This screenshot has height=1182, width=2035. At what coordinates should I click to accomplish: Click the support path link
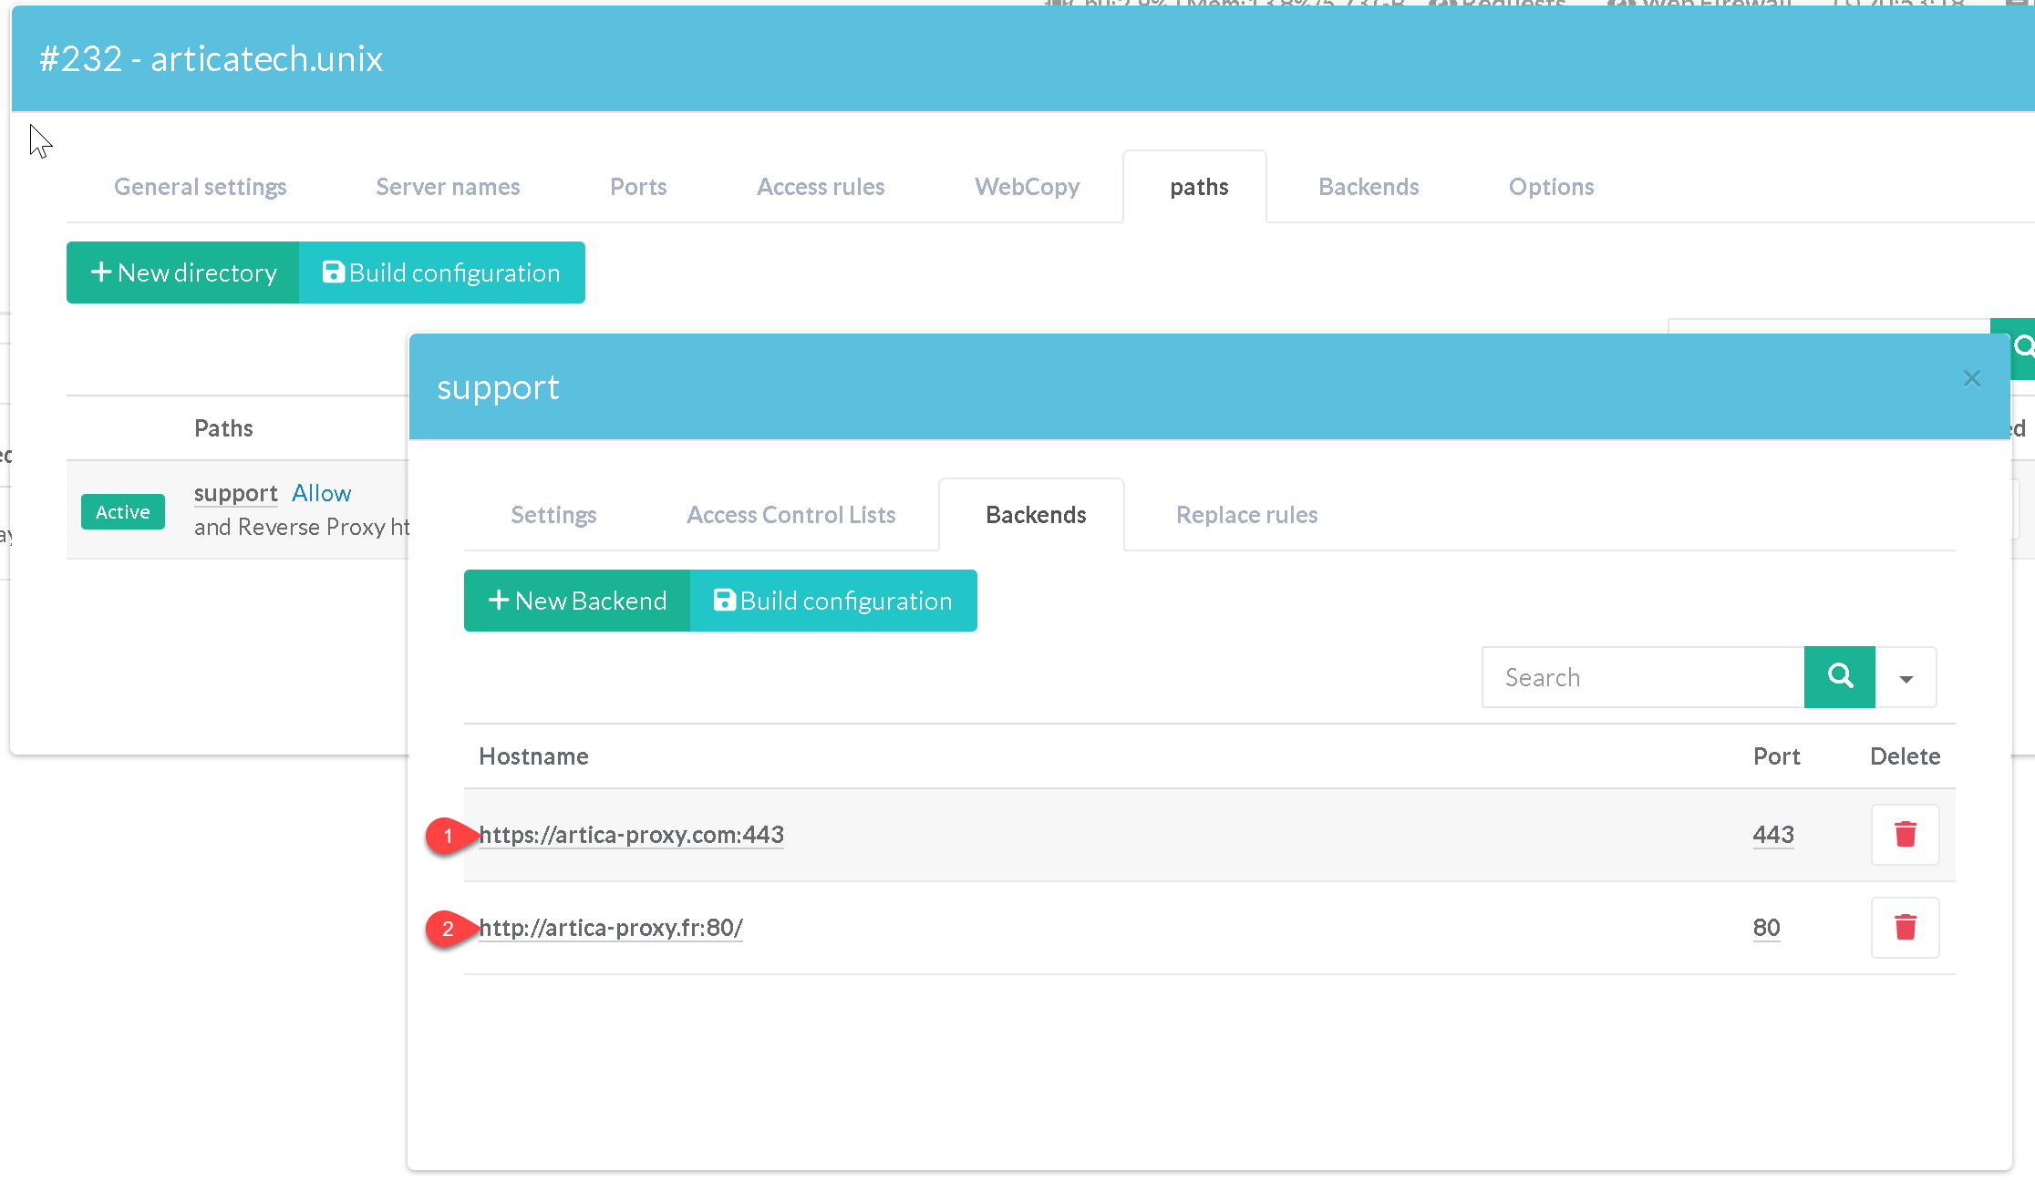click(235, 493)
